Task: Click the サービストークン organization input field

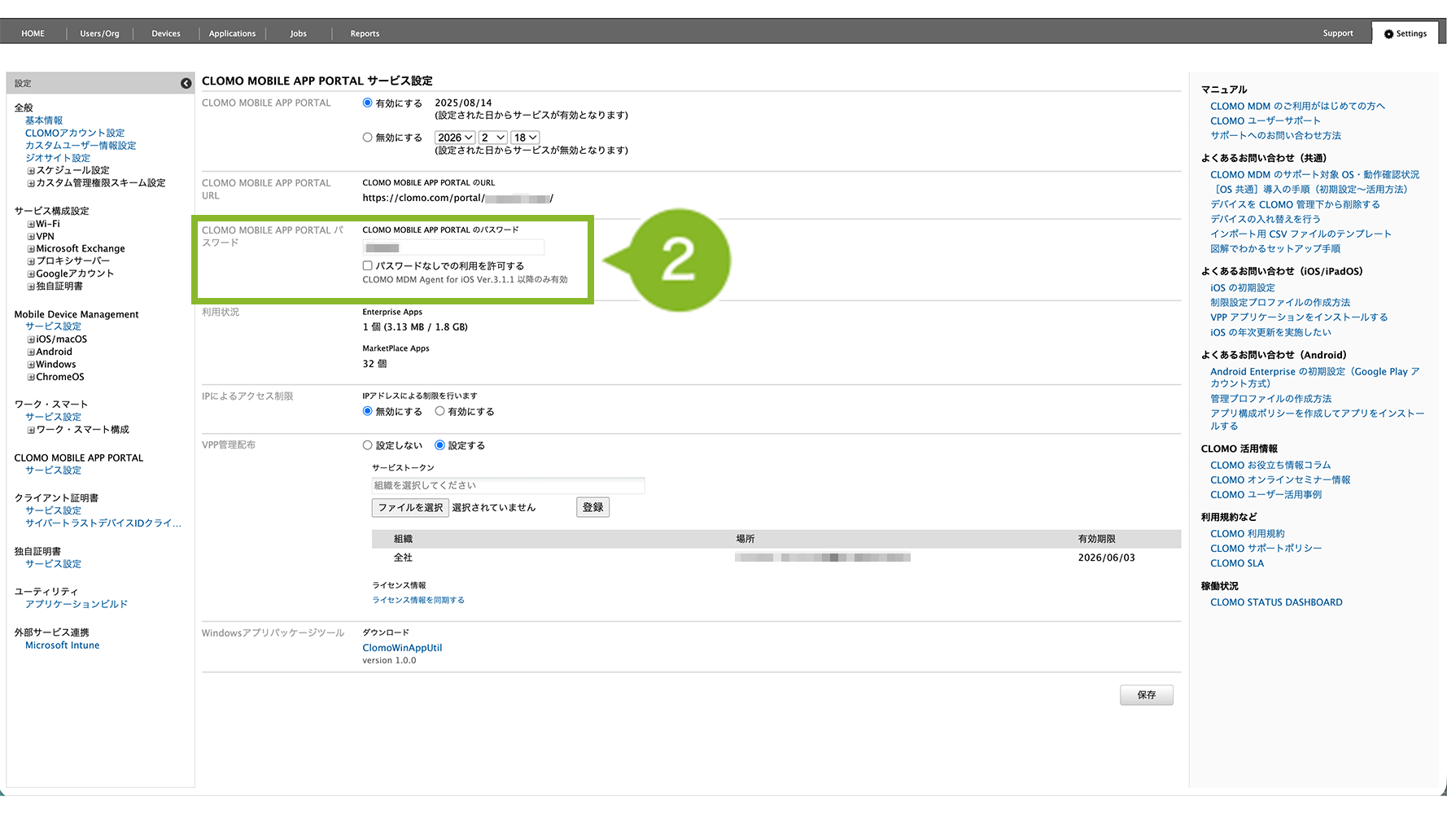Action: pyautogui.click(x=508, y=486)
